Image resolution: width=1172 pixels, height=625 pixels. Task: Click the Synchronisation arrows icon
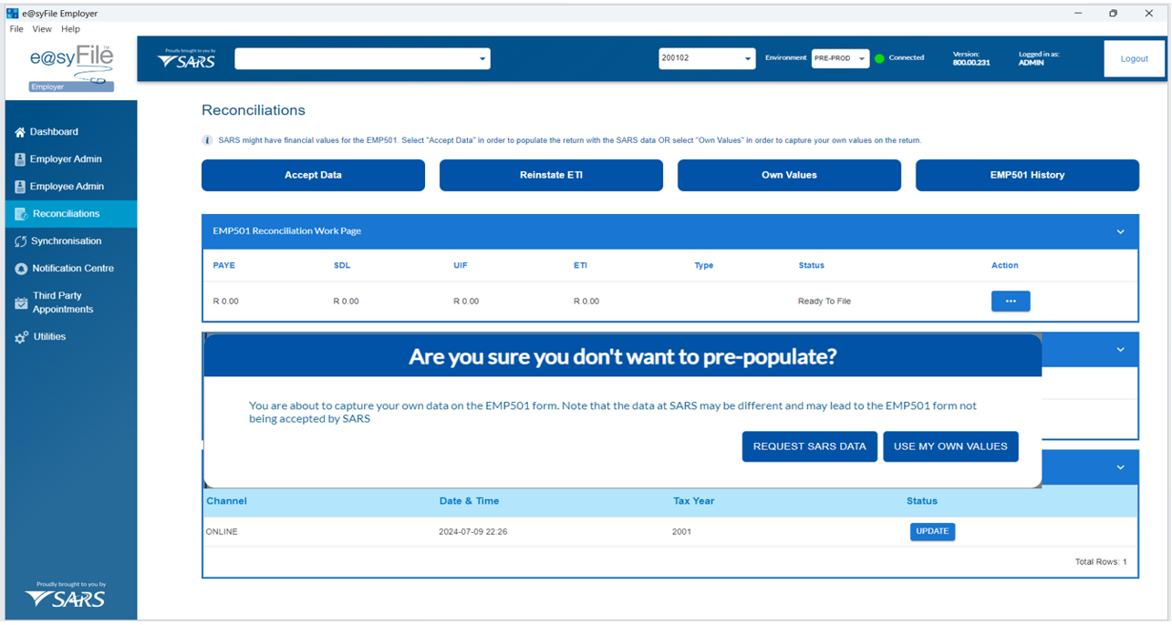coord(20,241)
